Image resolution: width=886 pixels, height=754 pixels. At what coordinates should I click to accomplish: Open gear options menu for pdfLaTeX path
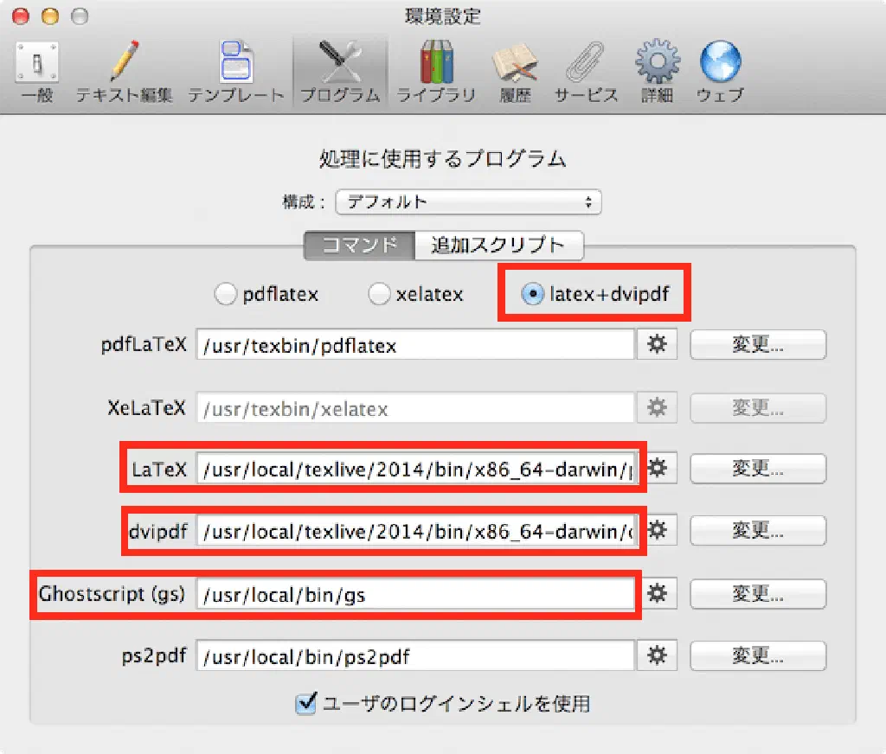coord(658,345)
